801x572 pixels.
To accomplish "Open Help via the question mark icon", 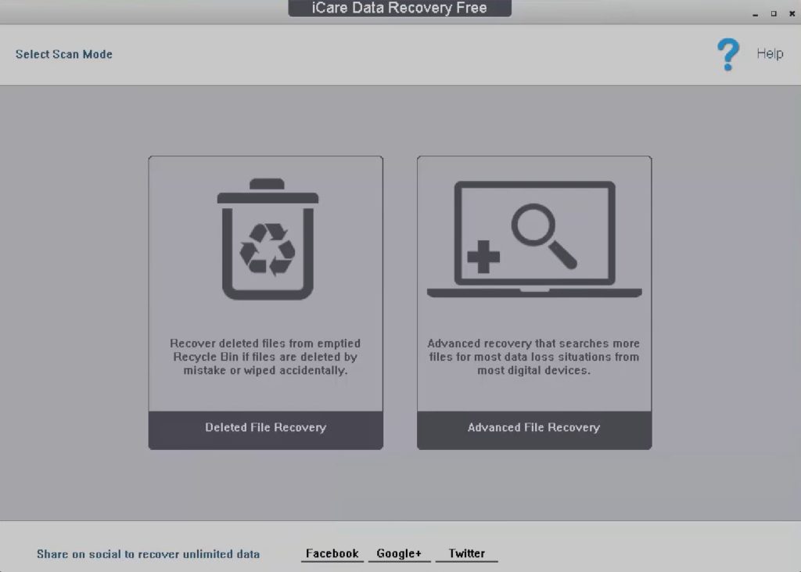I will point(727,53).
